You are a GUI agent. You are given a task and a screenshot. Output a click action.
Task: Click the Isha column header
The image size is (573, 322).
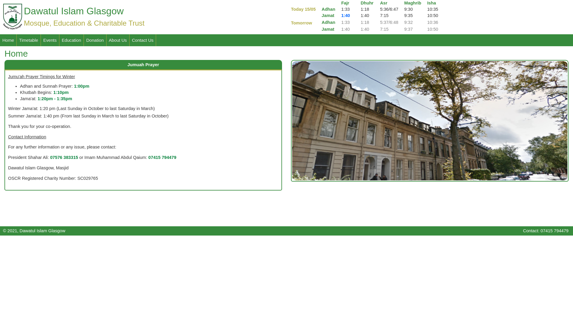point(432,3)
